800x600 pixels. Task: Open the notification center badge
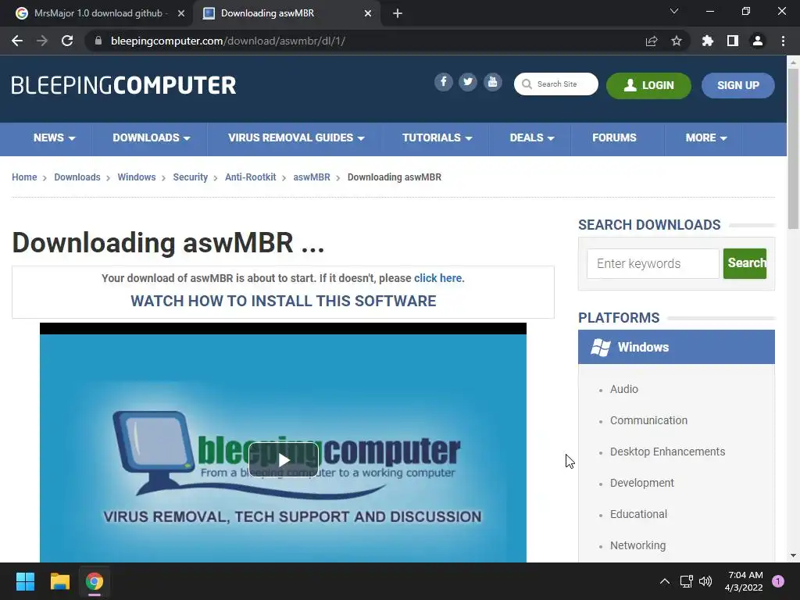click(x=778, y=581)
